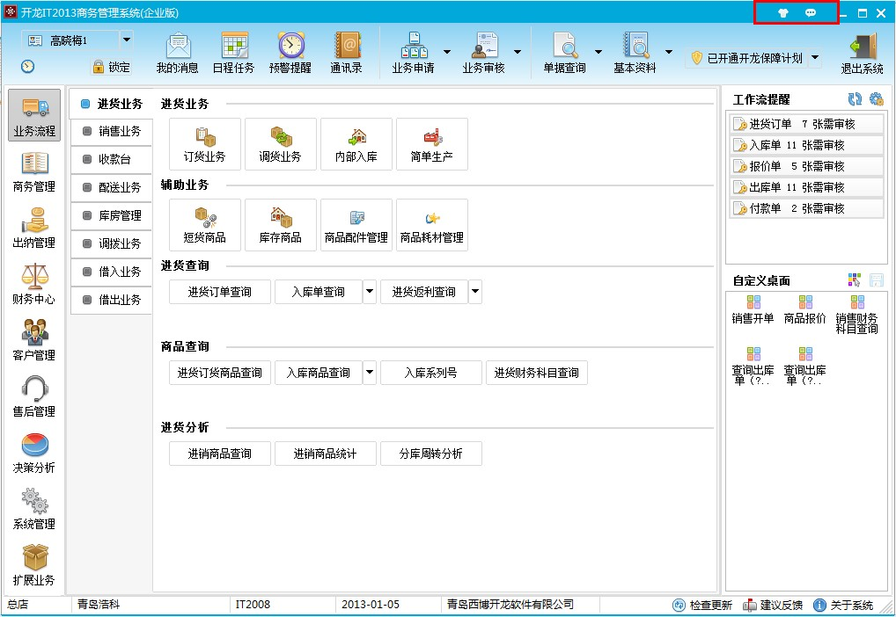Open 调货业务 tile
Screen dimensions: 896x617
[x=281, y=144]
